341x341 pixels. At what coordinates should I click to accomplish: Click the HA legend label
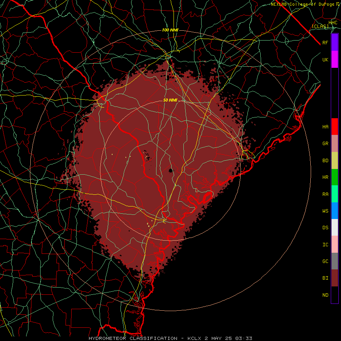[325, 127]
